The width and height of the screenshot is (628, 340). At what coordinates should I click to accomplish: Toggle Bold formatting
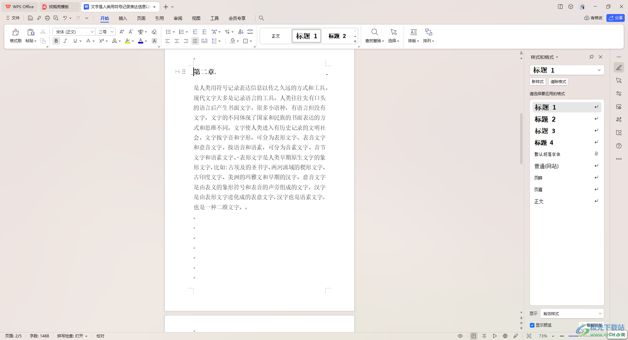pos(56,41)
